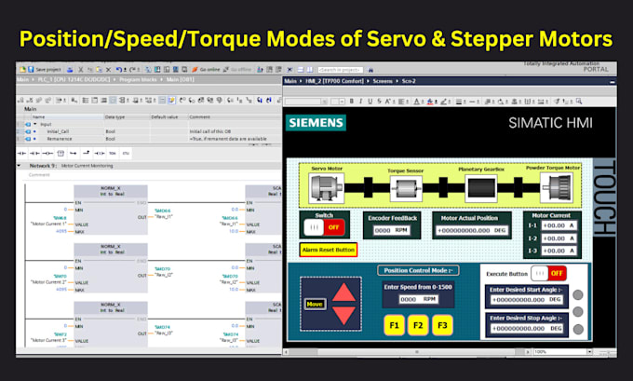Insert a normally closed contact
Image resolution: width=633 pixels, height=381 pixels.
[x=34, y=153]
